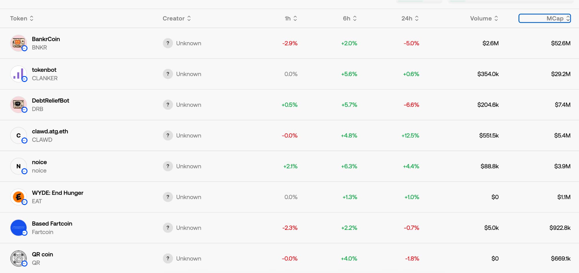This screenshot has height=273, width=579.
Task: Click the noice letter N avatar
Action: (x=18, y=166)
